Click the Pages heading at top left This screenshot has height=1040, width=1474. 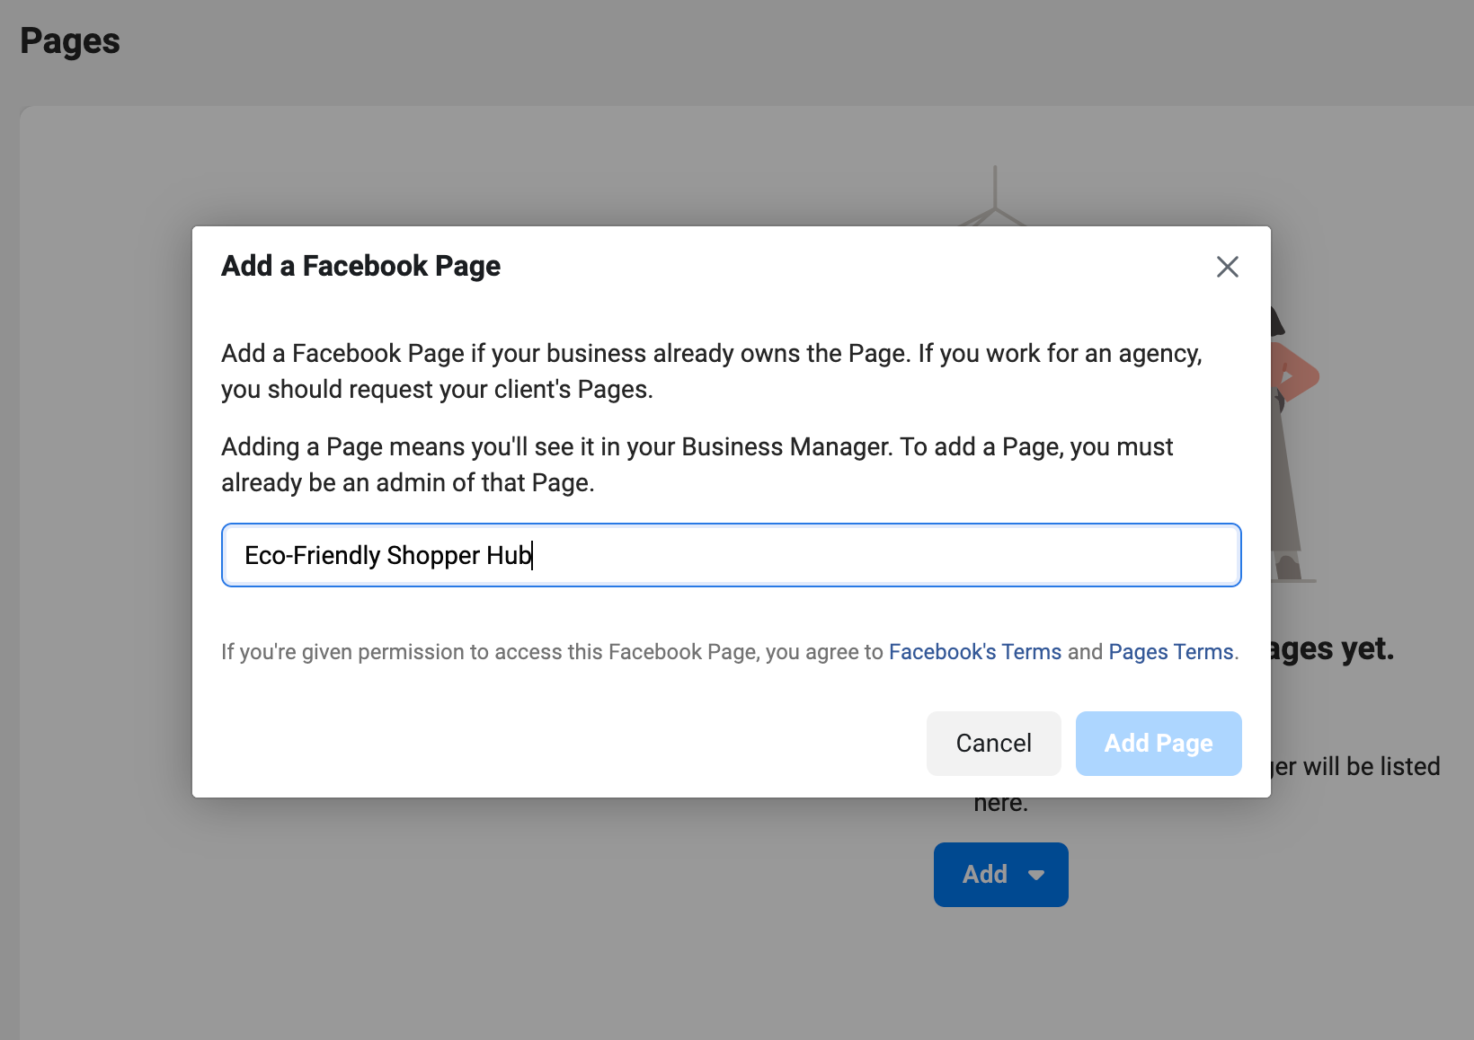[x=70, y=40]
